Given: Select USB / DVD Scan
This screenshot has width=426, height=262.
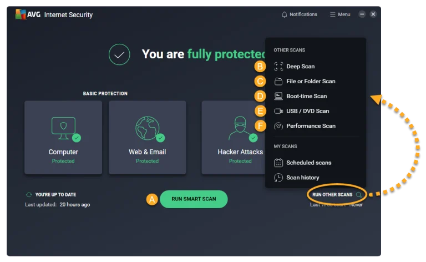Looking at the screenshot, I should tap(307, 111).
